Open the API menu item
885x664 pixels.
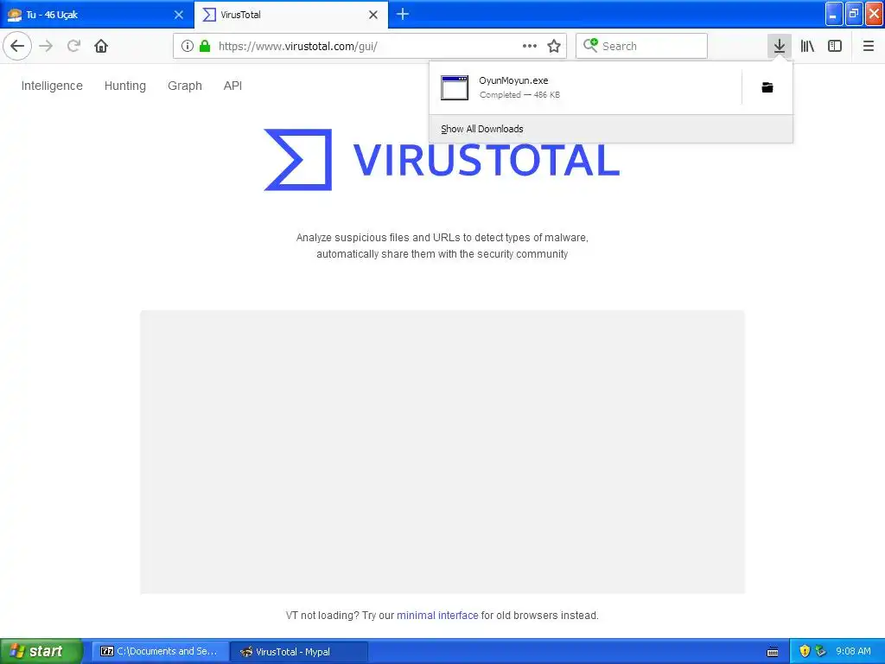pos(232,86)
